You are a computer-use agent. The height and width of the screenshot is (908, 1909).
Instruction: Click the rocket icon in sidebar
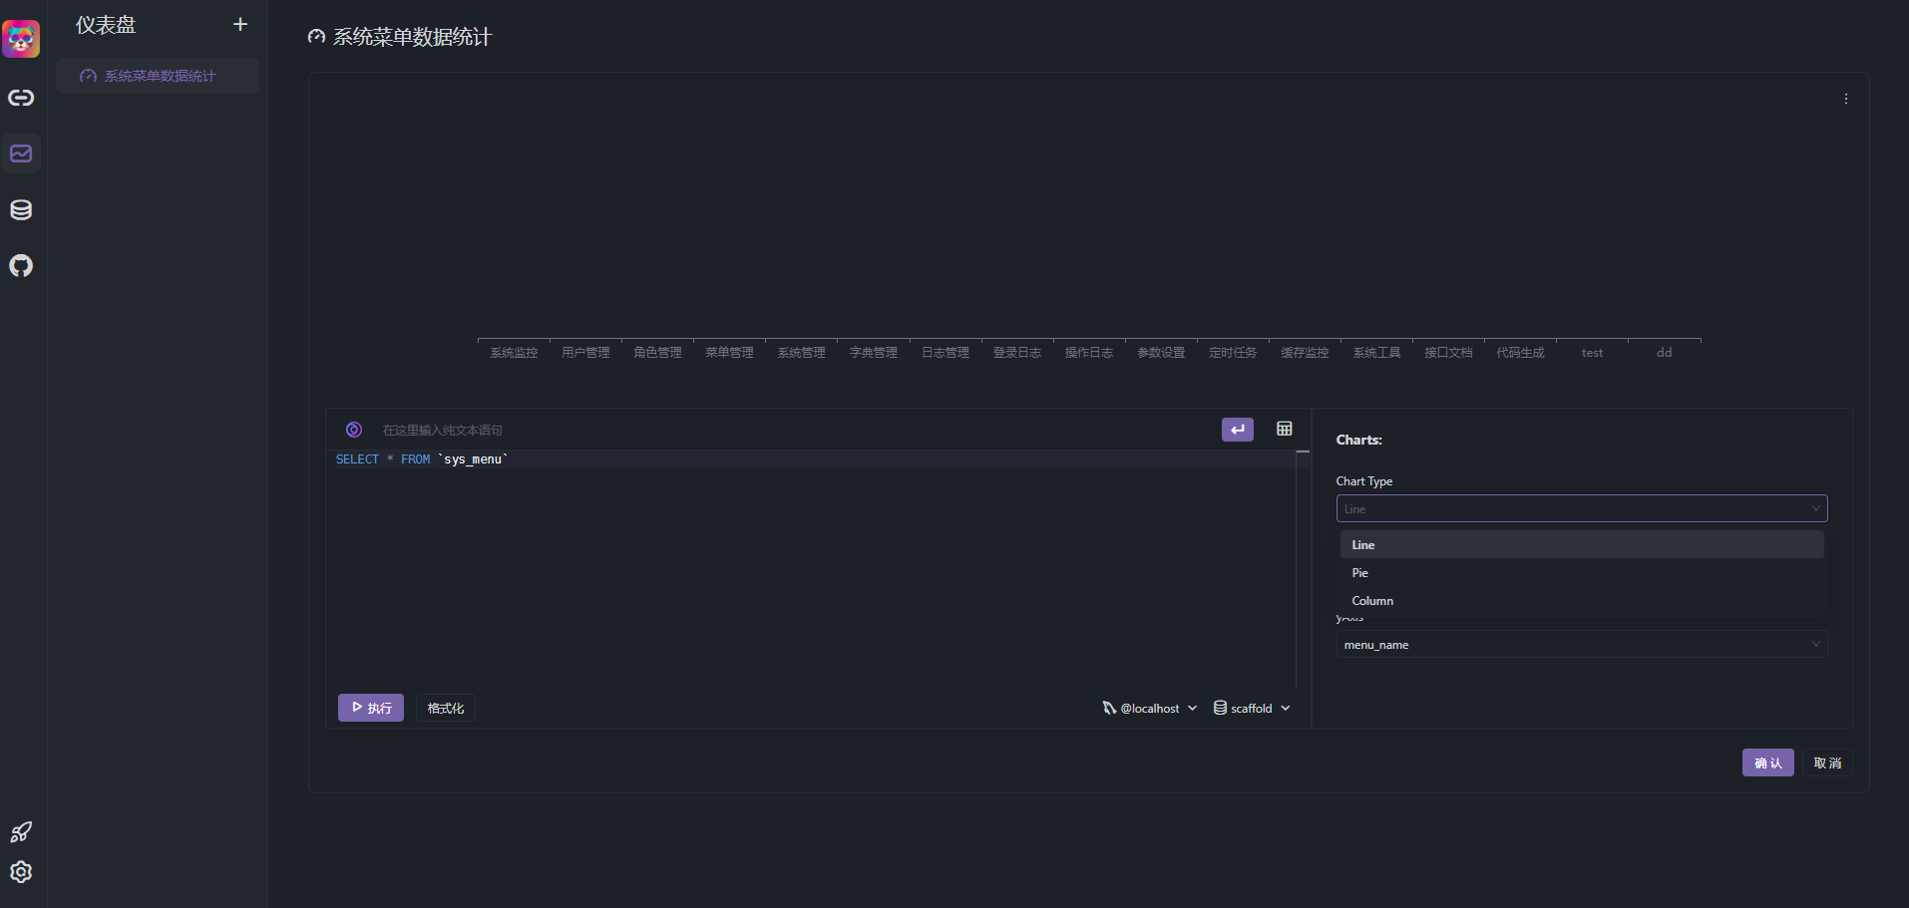pyautogui.click(x=21, y=831)
